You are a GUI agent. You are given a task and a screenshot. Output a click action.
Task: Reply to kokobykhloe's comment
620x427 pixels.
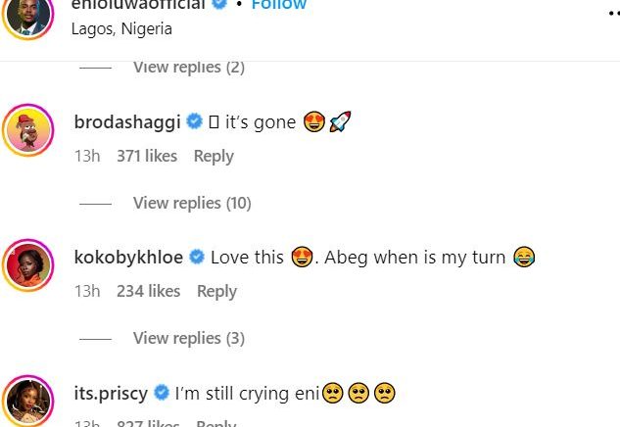216,291
